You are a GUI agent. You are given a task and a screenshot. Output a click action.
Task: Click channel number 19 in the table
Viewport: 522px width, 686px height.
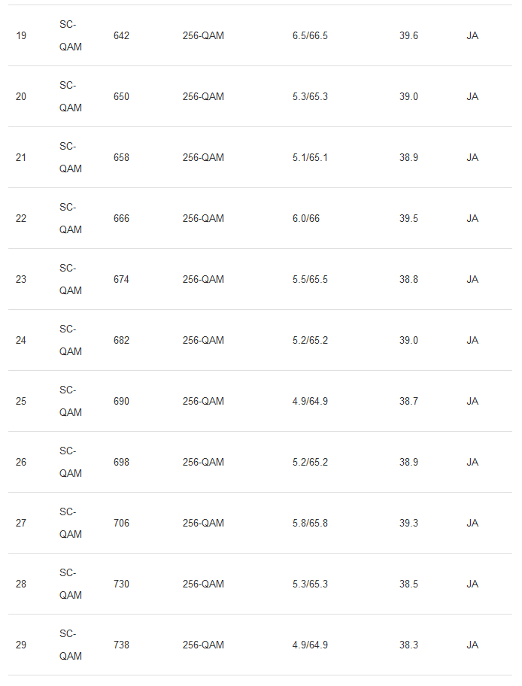click(x=21, y=35)
